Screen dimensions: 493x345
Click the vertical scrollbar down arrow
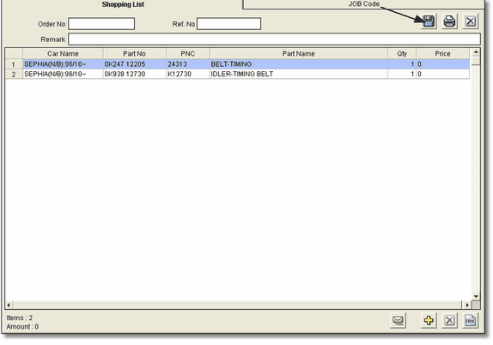pos(476,296)
